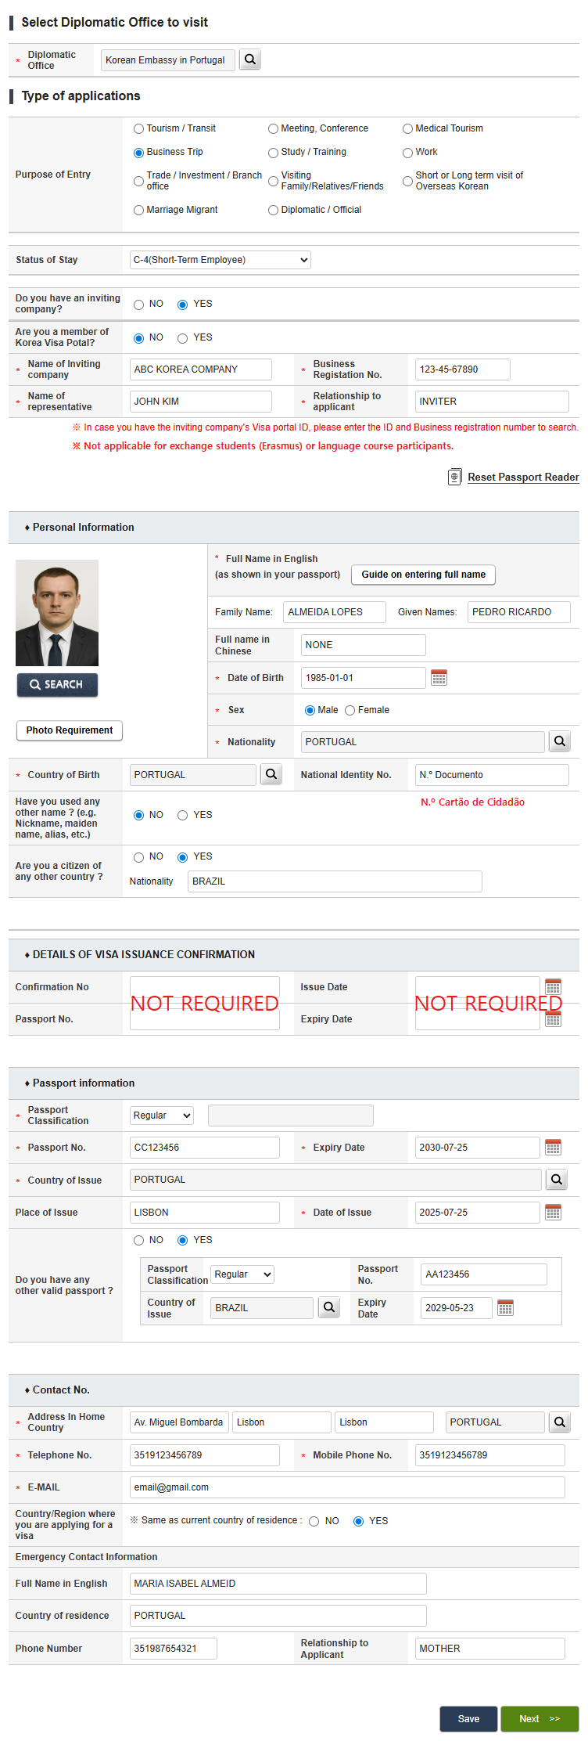Open calendar for passport Expiry Date 2030-07-25

click(553, 1148)
